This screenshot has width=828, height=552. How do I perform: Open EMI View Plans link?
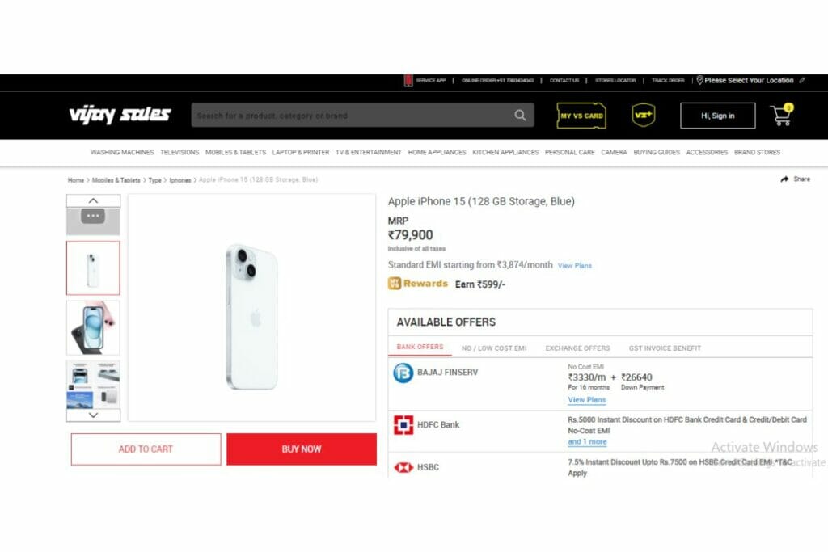click(x=575, y=265)
